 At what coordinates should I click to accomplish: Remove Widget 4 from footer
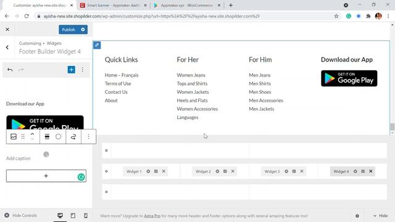tap(371, 171)
